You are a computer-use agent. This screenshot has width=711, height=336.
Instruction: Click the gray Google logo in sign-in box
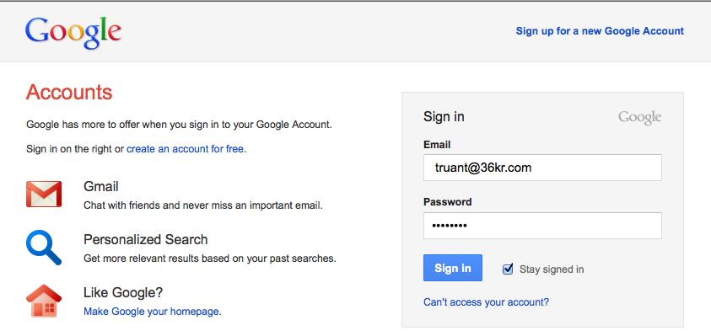639,118
